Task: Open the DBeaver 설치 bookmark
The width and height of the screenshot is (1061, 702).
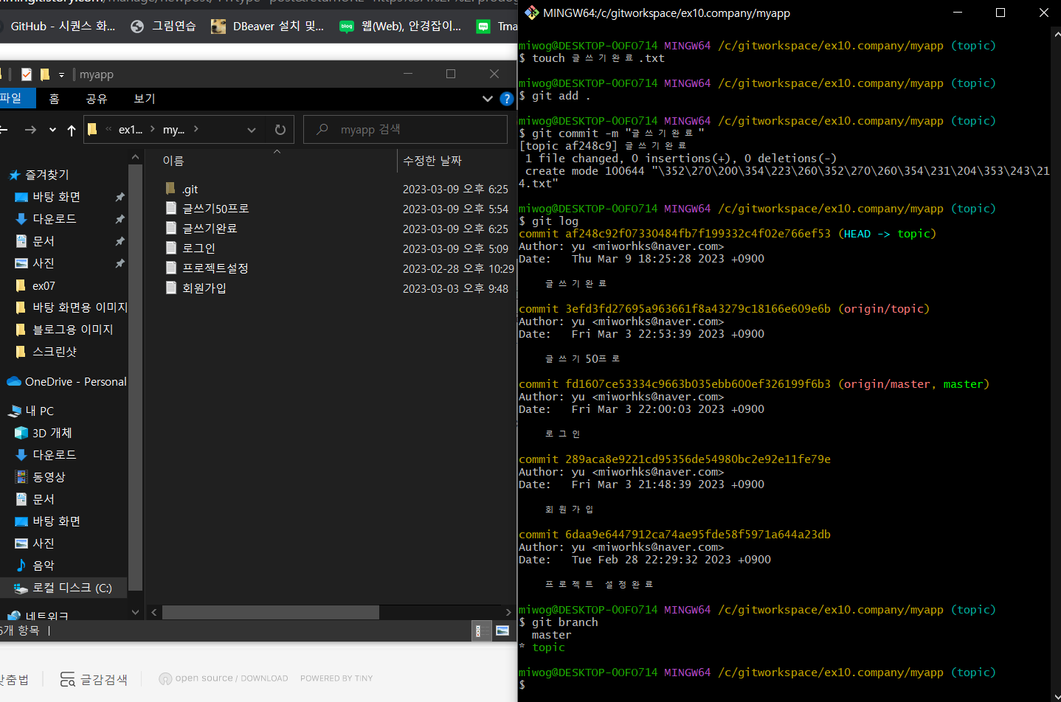Action: point(268,26)
